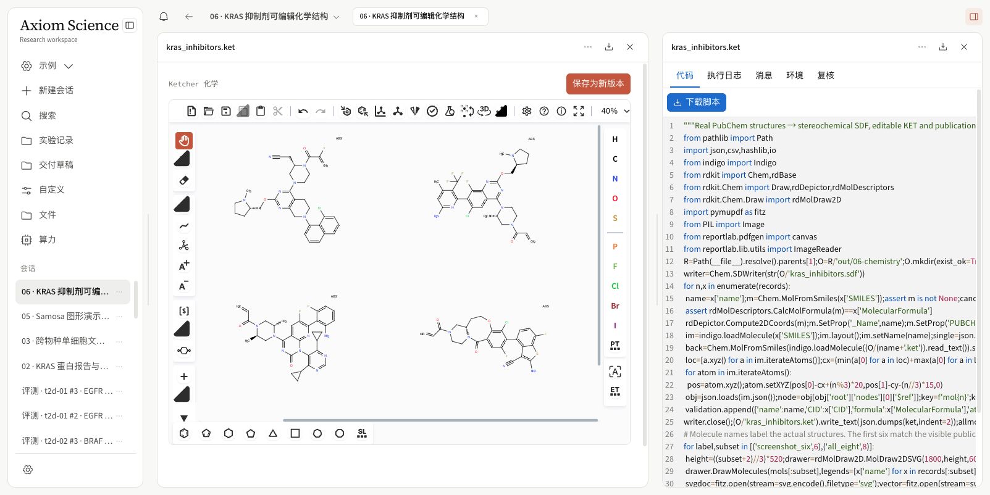Toggle add/remove explicit hydrogens icon
The width and height of the screenshot is (990, 495).
click(x=468, y=111)
